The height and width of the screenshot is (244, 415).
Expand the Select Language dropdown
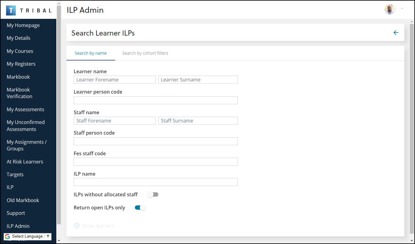[47, 236]
